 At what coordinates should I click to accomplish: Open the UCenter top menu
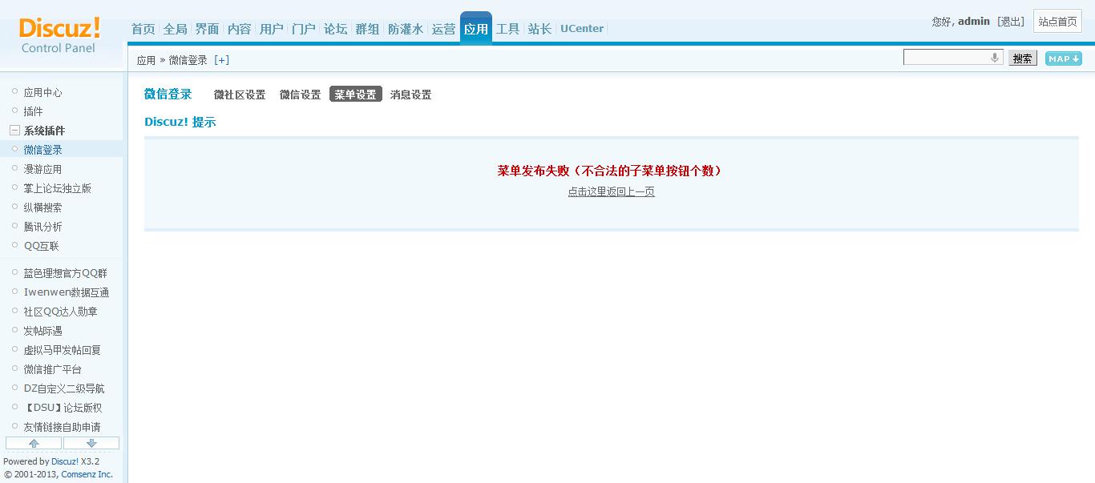click(x=582, y=29)
